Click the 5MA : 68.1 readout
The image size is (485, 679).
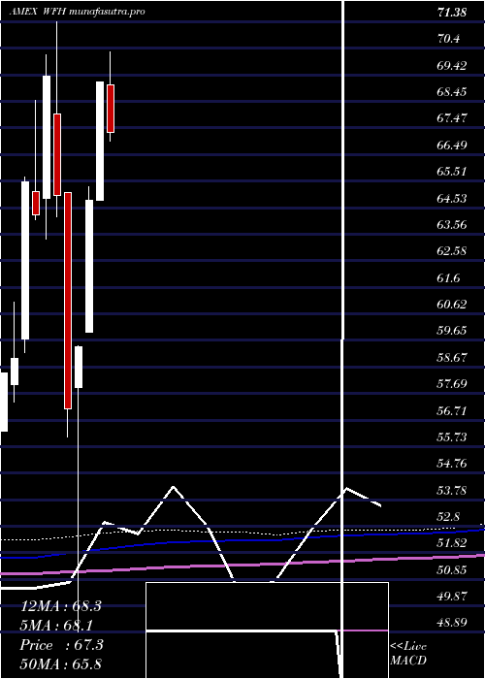click(x=56, y=626)
